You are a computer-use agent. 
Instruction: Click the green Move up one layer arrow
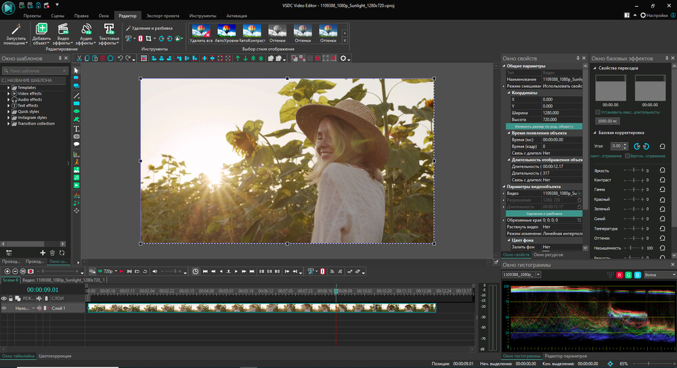238,58
